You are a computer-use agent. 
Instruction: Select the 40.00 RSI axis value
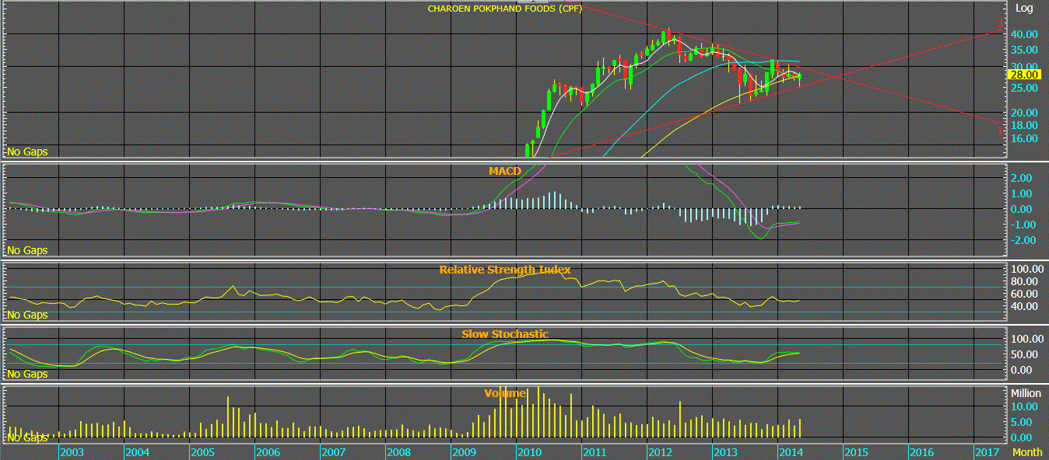(x=1024, y=306)
